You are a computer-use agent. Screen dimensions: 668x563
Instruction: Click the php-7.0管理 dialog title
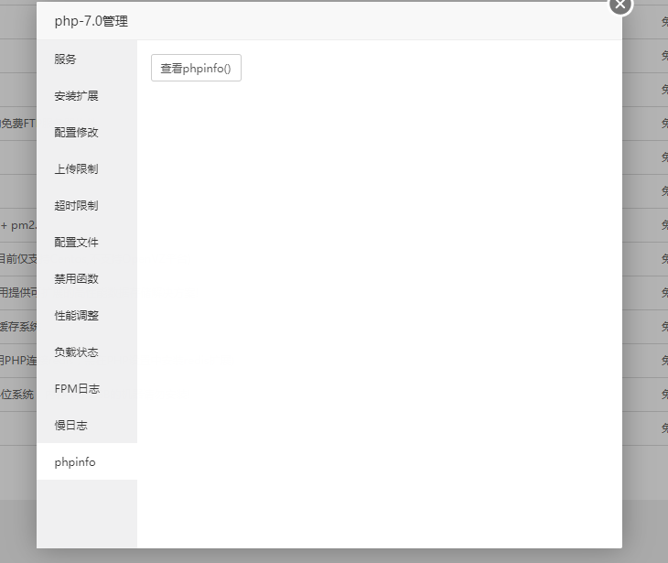(x=92, y=21)
